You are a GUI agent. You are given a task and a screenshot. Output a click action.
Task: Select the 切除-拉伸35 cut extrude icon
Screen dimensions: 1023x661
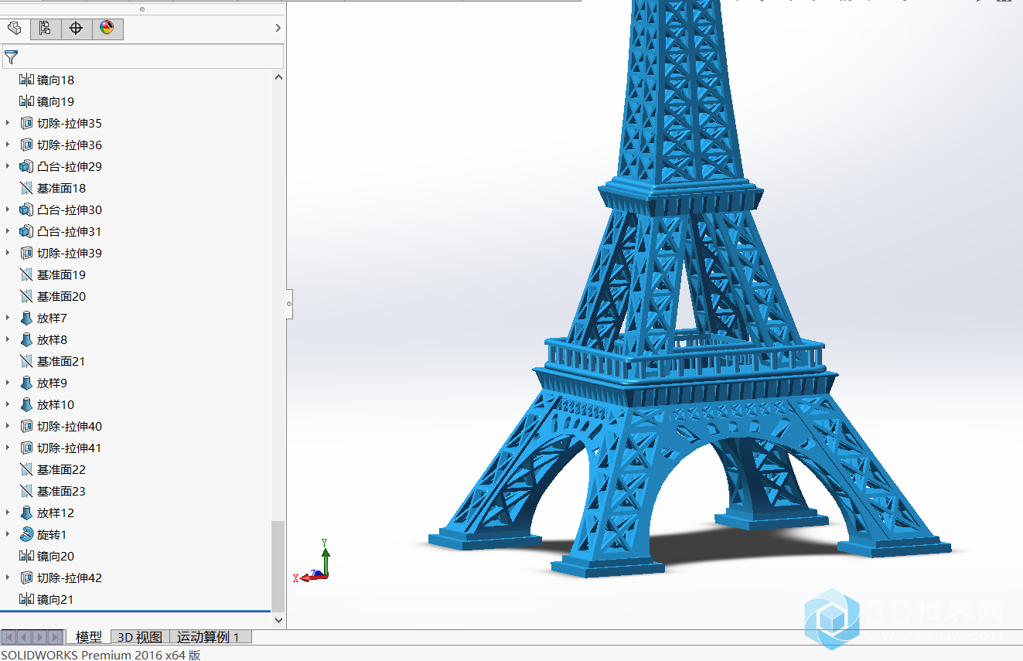27,123
